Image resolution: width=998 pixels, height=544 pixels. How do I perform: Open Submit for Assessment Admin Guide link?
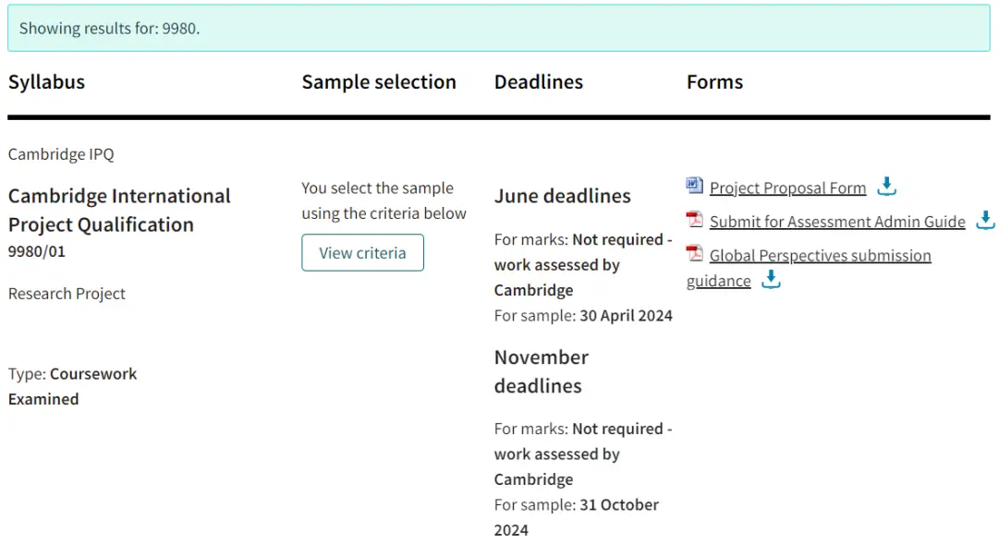click(837, 222)
